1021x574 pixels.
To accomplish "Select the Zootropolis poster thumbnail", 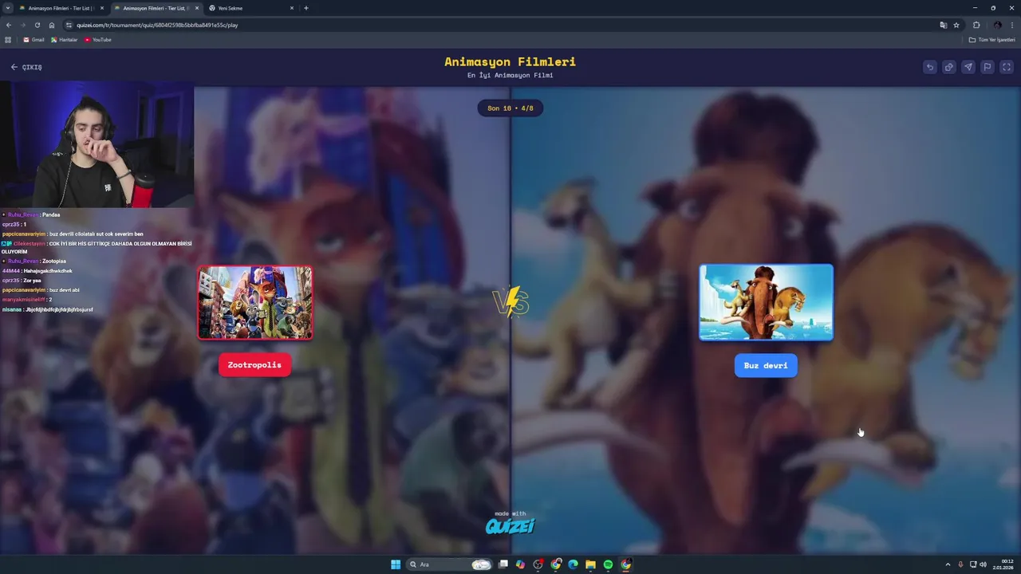I will (x=255, y=303).
